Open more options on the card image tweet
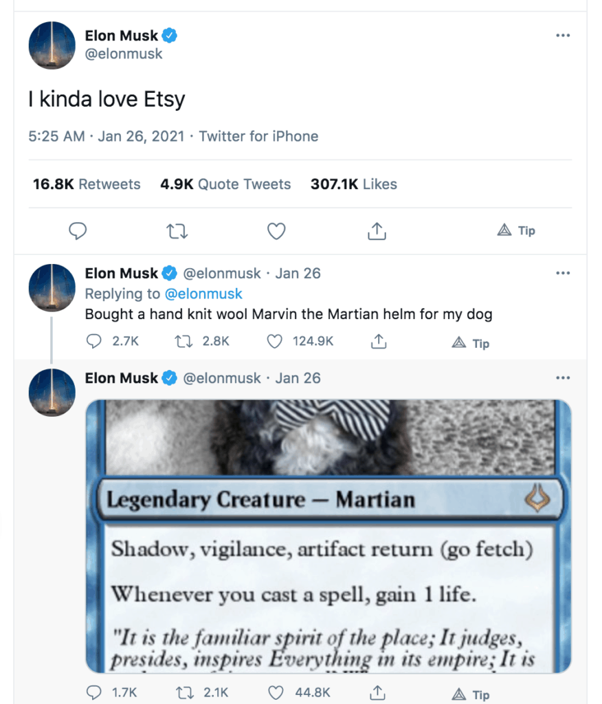The width and height of the screenshot is (602, 704). click(563, 377)
